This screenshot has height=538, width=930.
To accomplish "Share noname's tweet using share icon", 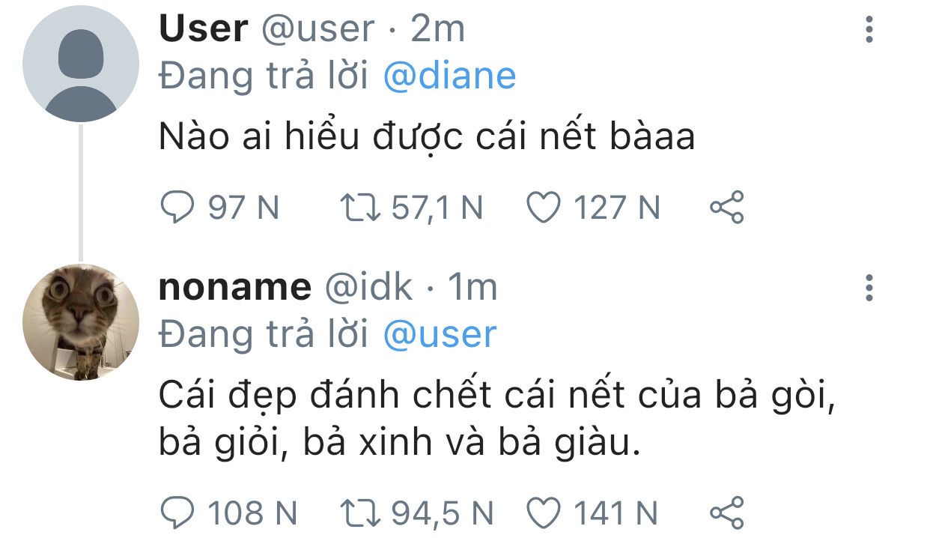I will (x=726, y=513).
